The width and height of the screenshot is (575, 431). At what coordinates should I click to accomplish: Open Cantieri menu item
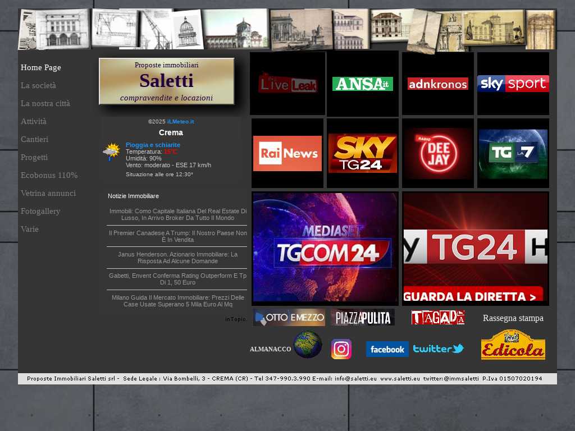(x=34, y=139)
